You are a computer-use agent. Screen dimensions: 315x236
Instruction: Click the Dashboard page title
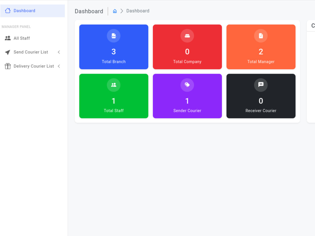tap(89, 11)
